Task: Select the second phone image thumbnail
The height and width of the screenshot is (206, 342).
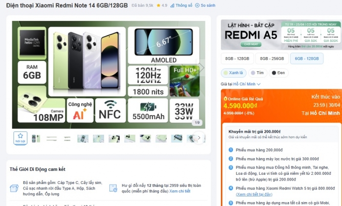Action: click(x=36, y=138)
